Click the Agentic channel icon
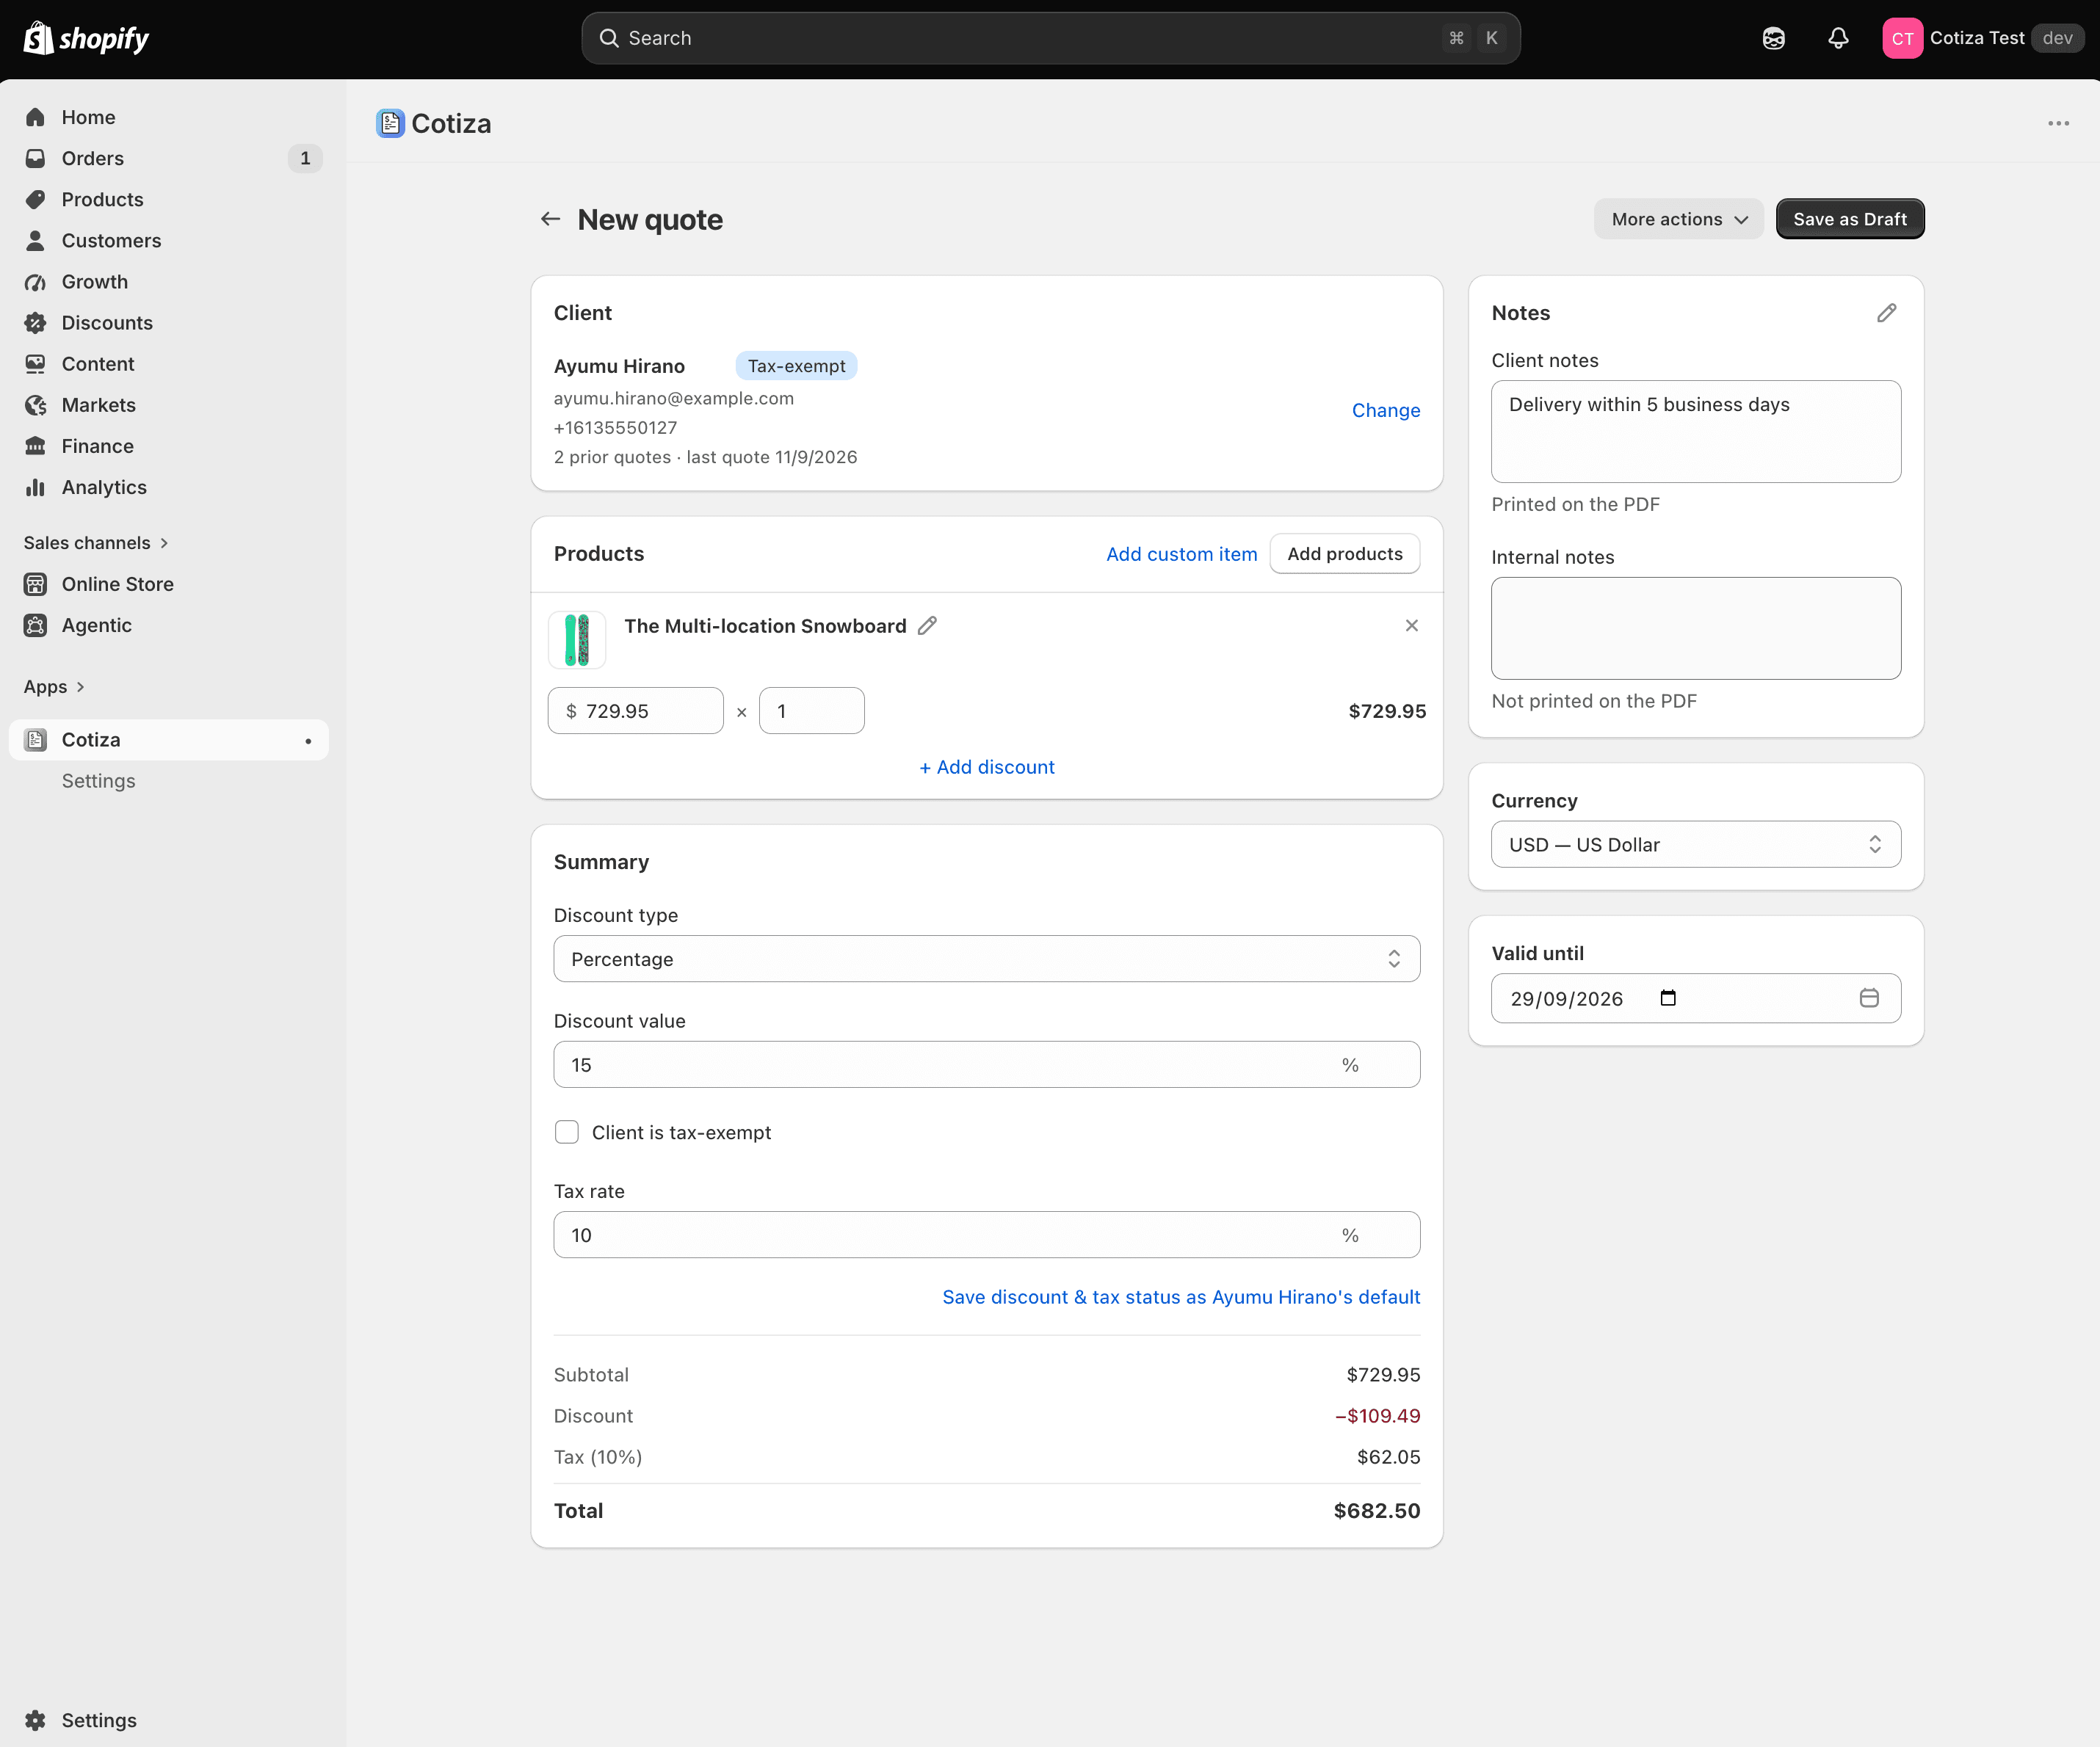This screenshot has width=2100, height=1747. (x=35, y=625)
